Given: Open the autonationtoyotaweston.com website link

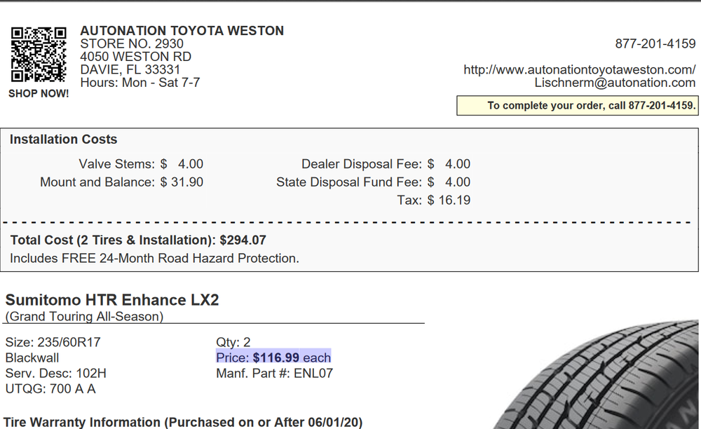Looking at the screenshot, I should (x=579, y=69).
